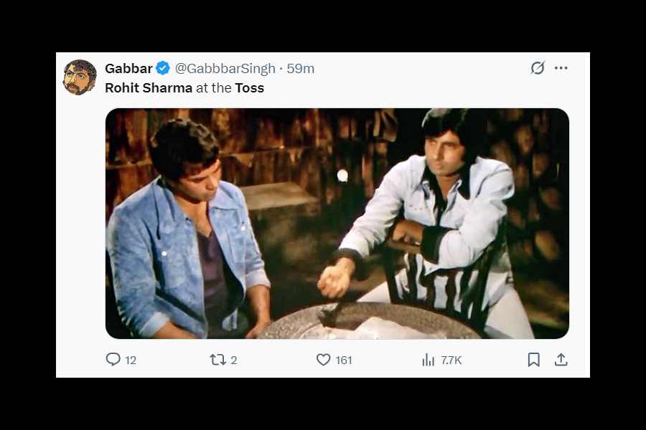Click the Grok icon beside the more menu
Viewport: 646px width, 430px height.
(538, 68)
